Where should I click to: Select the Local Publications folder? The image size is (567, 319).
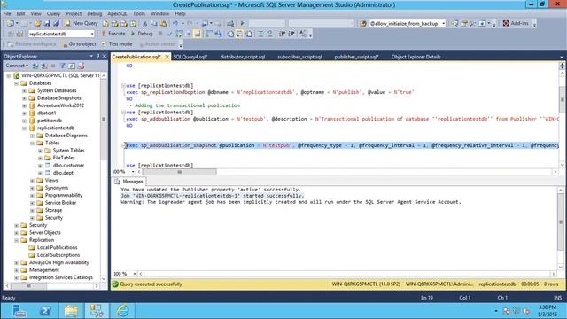(57, 247)
